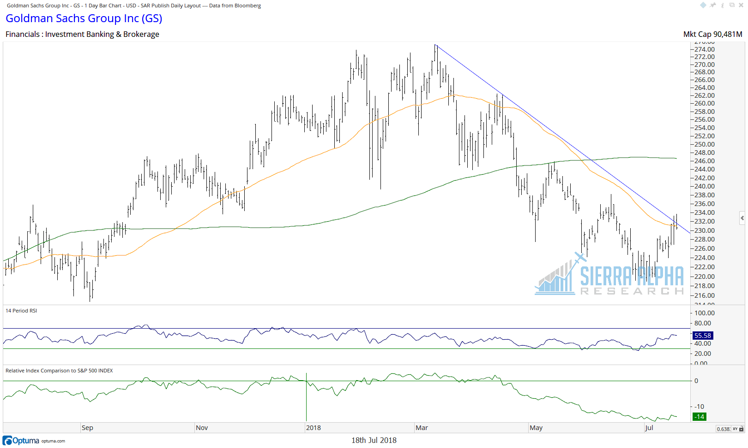Click the -10 level on the relative comparison scale
The image size is (748, 448).
pos(700,407)
